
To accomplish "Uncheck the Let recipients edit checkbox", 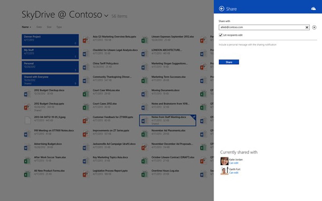I will coord(221,35).
